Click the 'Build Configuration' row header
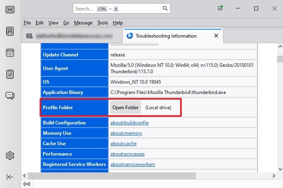Image resolution: width=283 pixels, height=188 pixels. (74, 123)
